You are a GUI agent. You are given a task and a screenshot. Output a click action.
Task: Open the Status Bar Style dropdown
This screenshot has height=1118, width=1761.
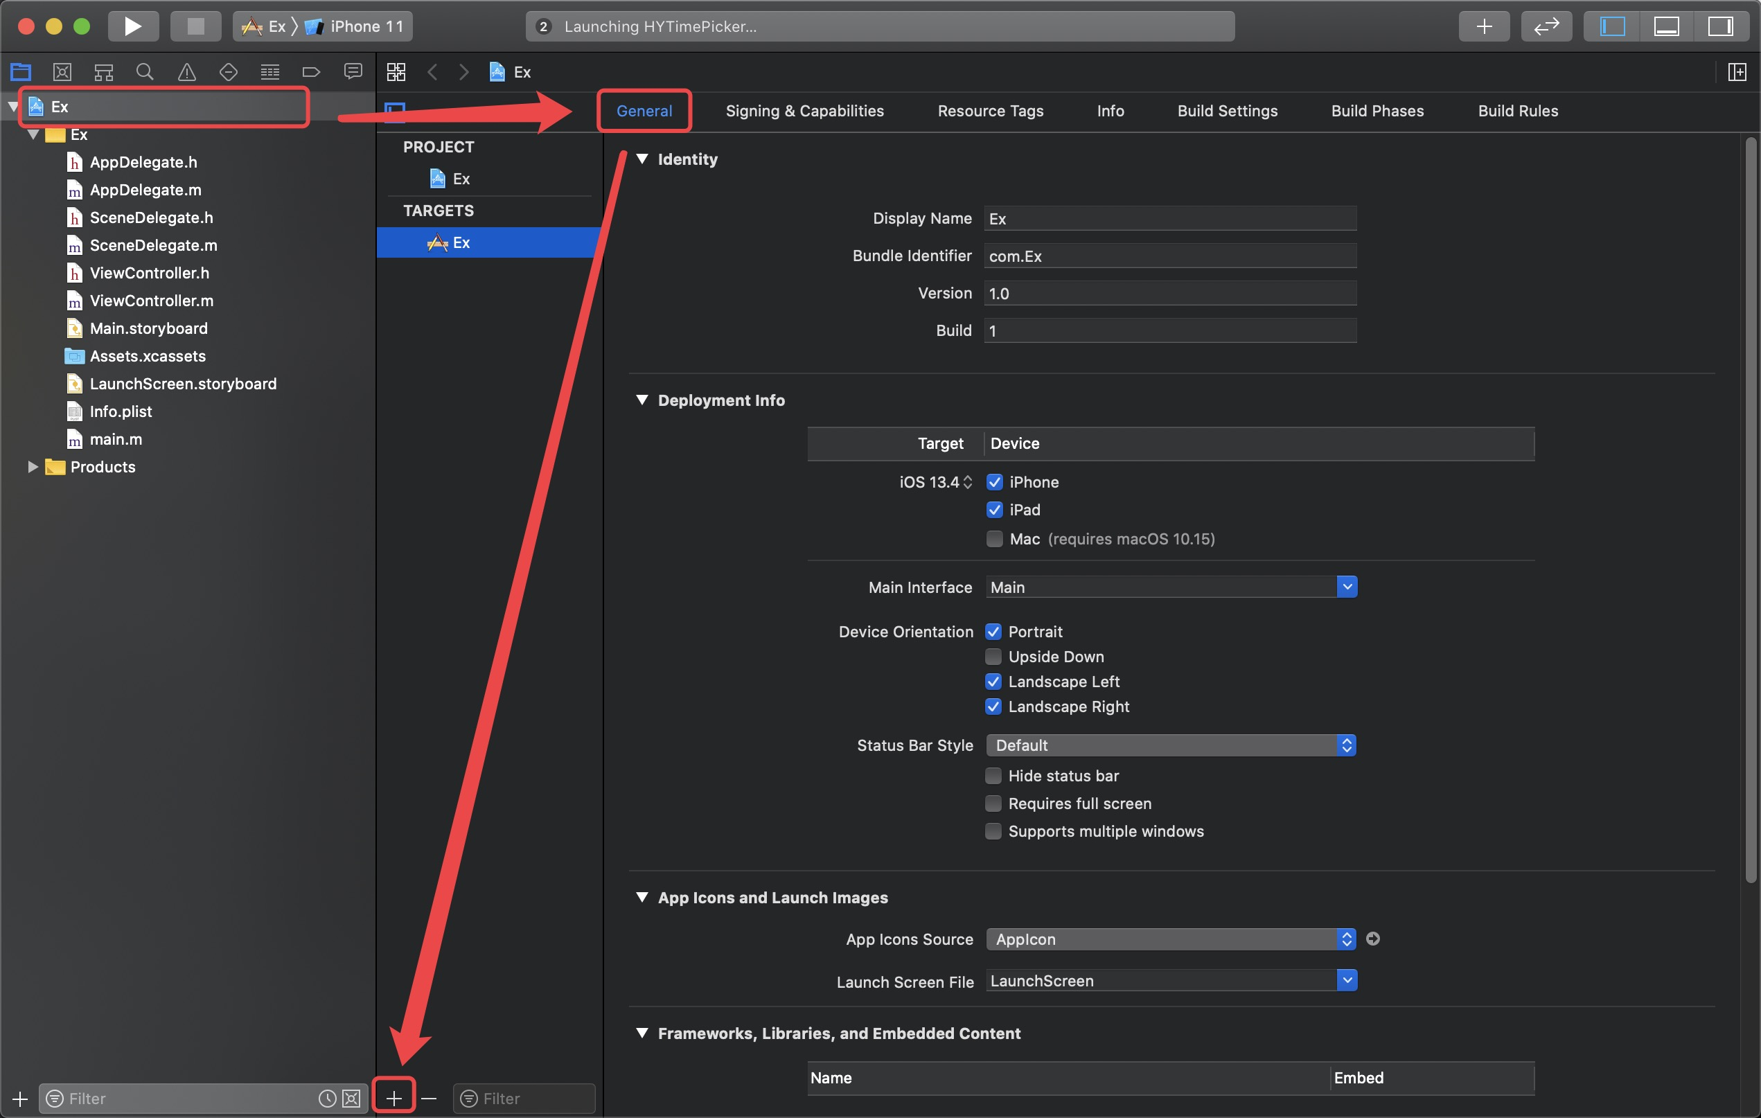[x=1170, y=745]
